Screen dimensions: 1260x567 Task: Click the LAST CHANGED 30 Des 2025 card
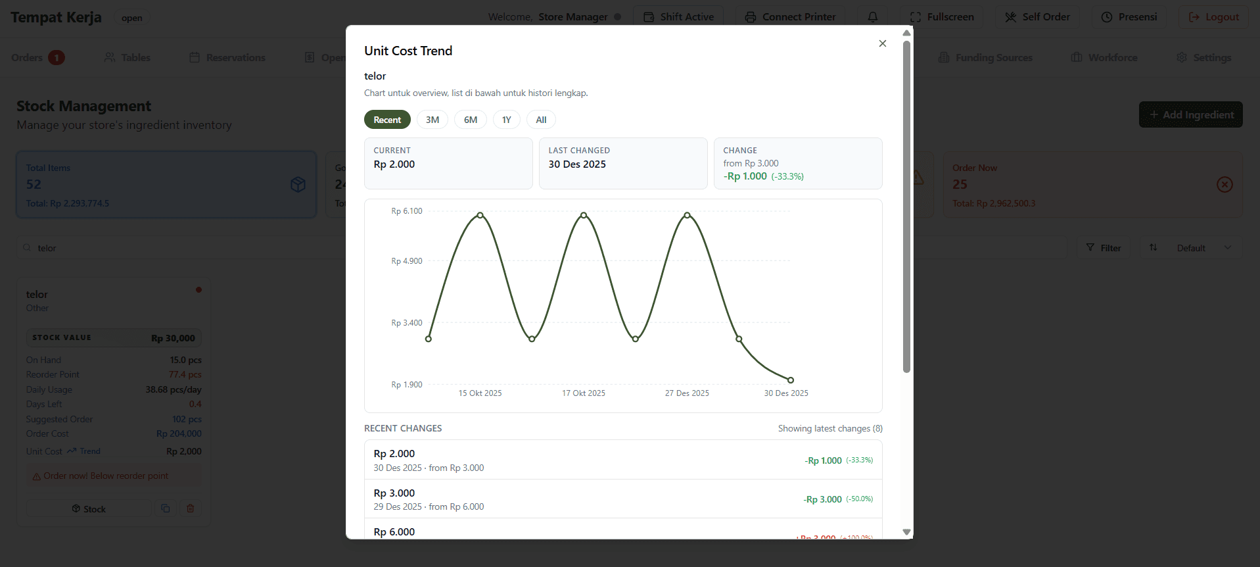623,163
